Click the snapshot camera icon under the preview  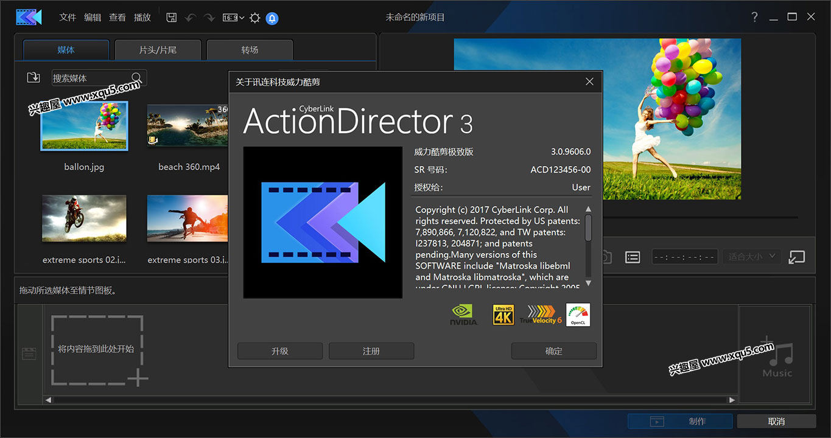click(605, 257)
